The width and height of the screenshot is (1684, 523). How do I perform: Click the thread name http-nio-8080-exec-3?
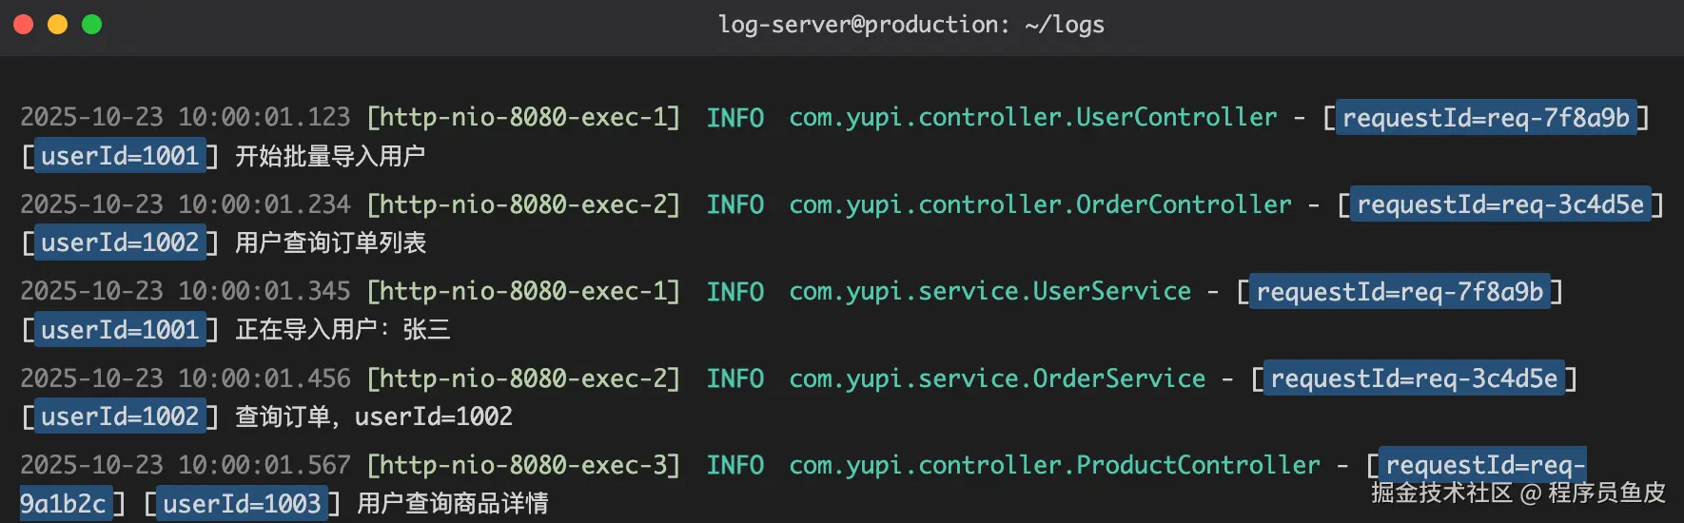coord(523,465)
